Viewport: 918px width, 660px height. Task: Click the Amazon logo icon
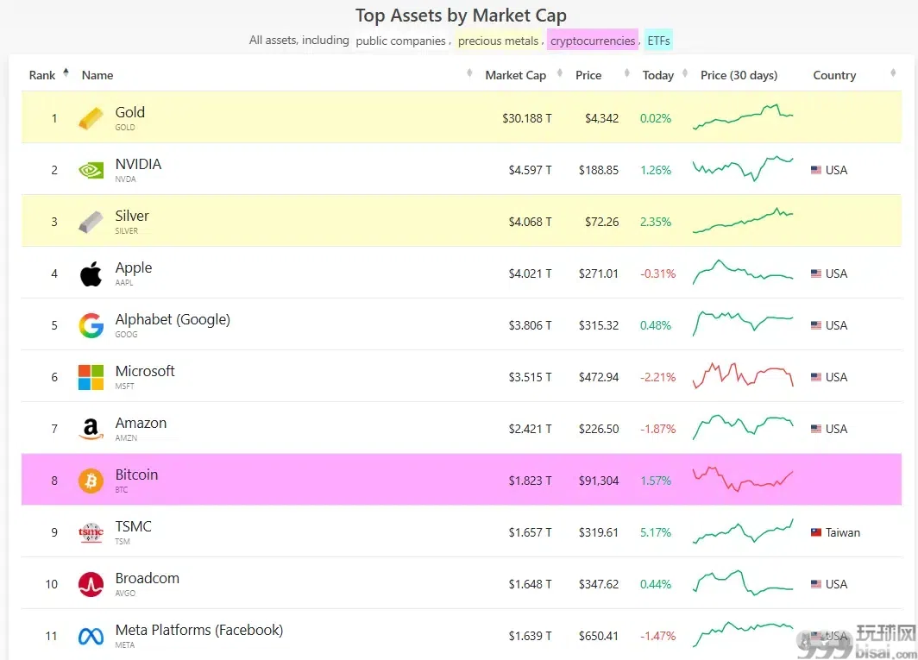tap(91, 430)
